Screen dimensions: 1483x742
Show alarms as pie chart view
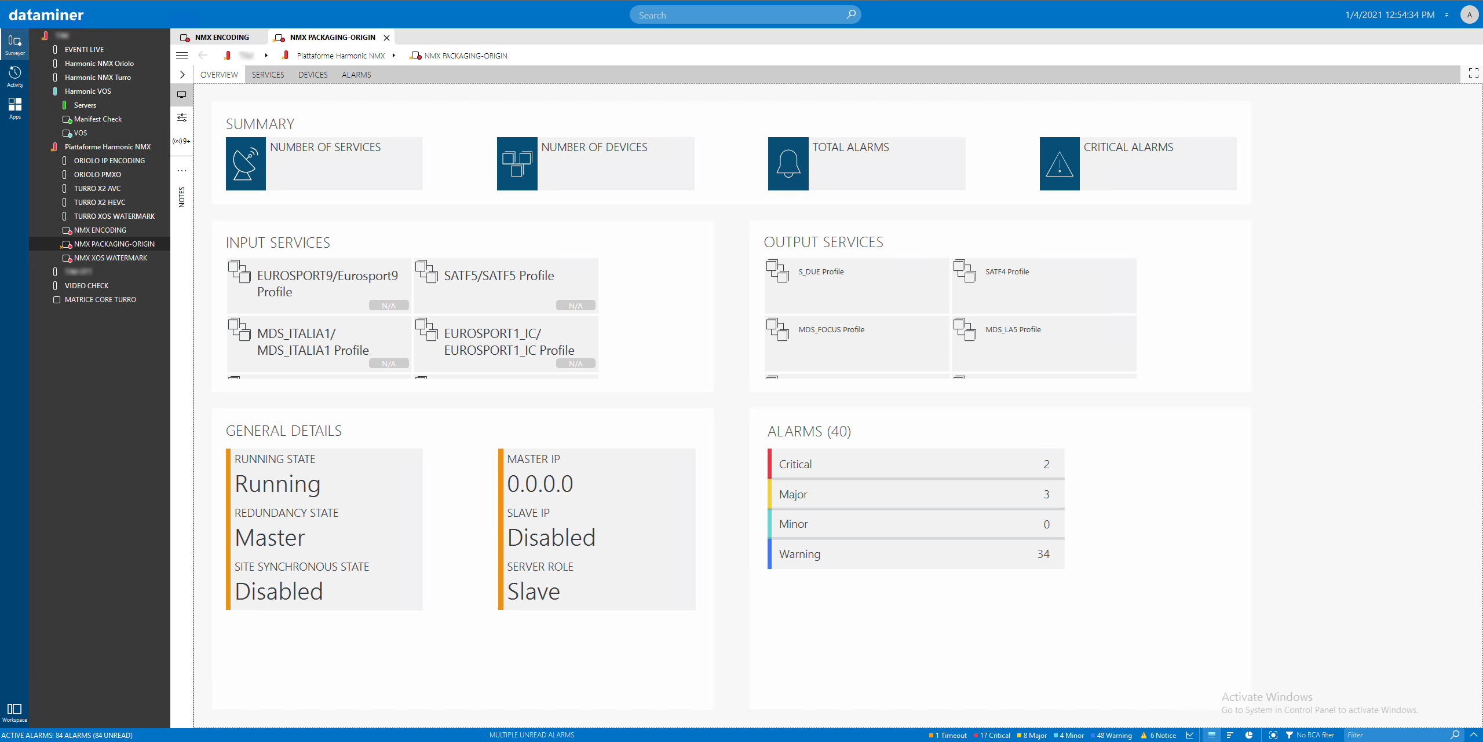click(x=1249, y=735)
